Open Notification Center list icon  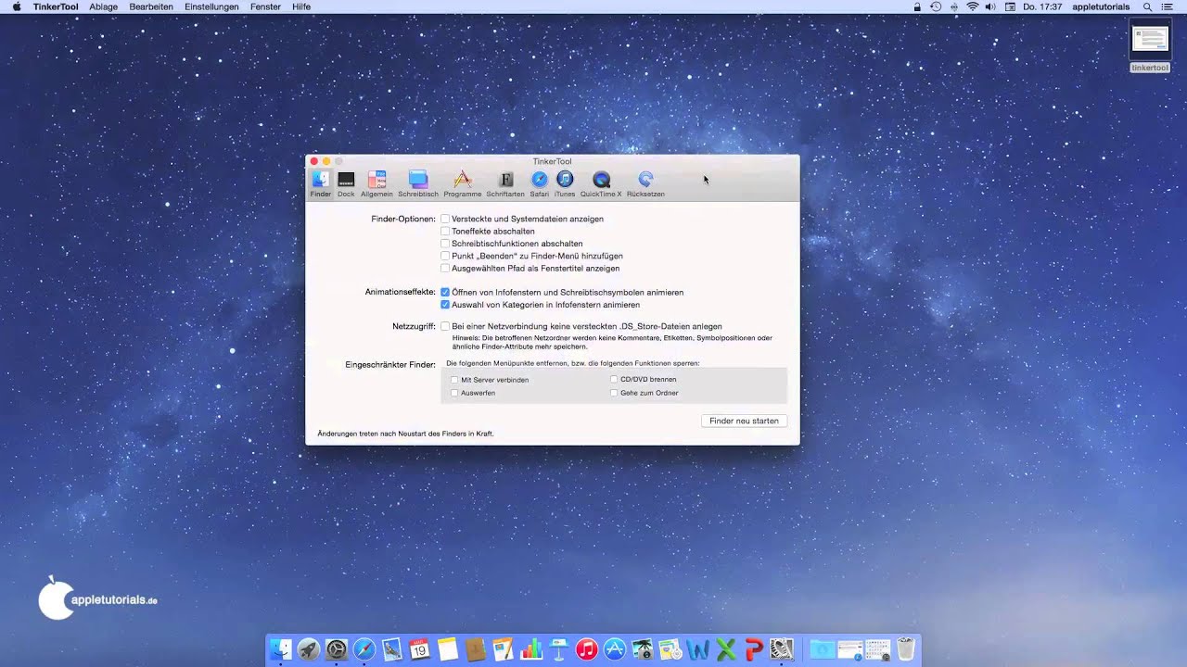(1167, 6)
